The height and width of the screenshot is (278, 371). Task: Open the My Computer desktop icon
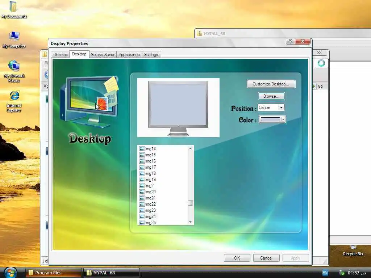pyautogui.click(x=14, y=40)
